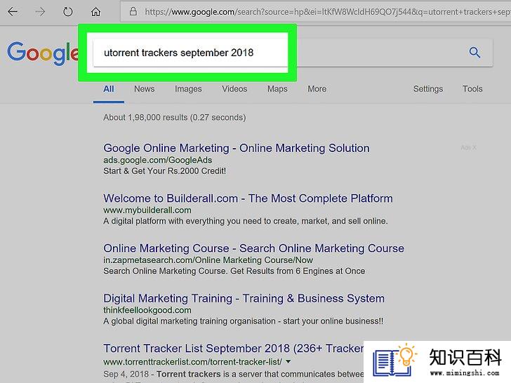Switch to the Maps tab
The width and height of the screenshot is (511, 383).
[277, 89]
